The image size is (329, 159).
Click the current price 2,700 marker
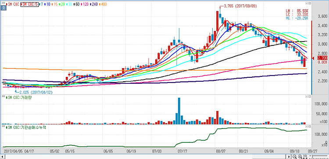tap(322, 58)
